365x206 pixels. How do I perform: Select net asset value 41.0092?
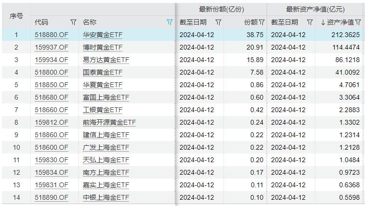(348, 72)
